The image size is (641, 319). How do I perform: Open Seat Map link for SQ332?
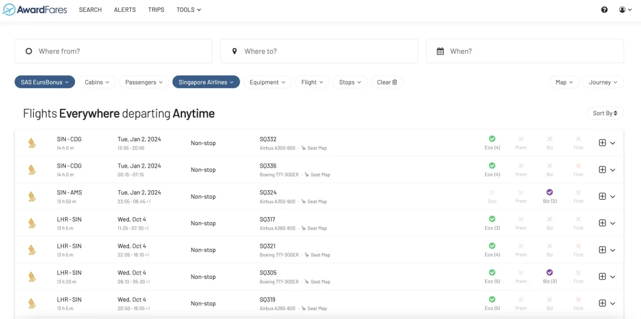pyautogui.click(x=314, y=148)
